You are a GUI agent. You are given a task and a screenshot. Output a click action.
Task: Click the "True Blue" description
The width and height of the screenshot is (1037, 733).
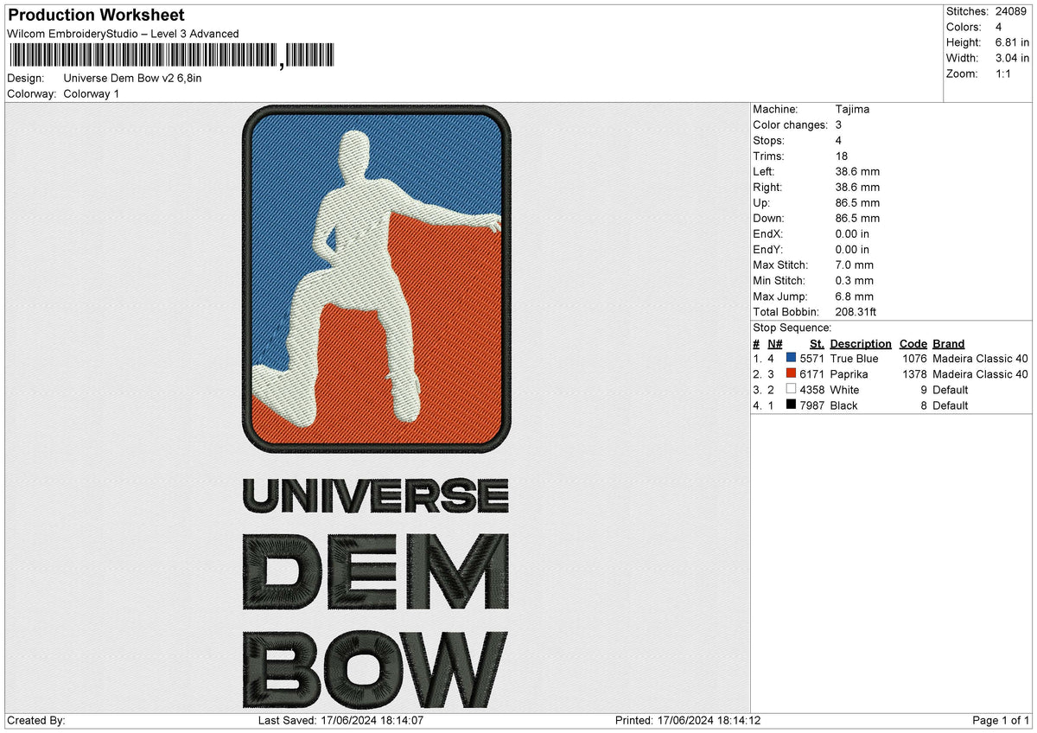coord(854,359)
